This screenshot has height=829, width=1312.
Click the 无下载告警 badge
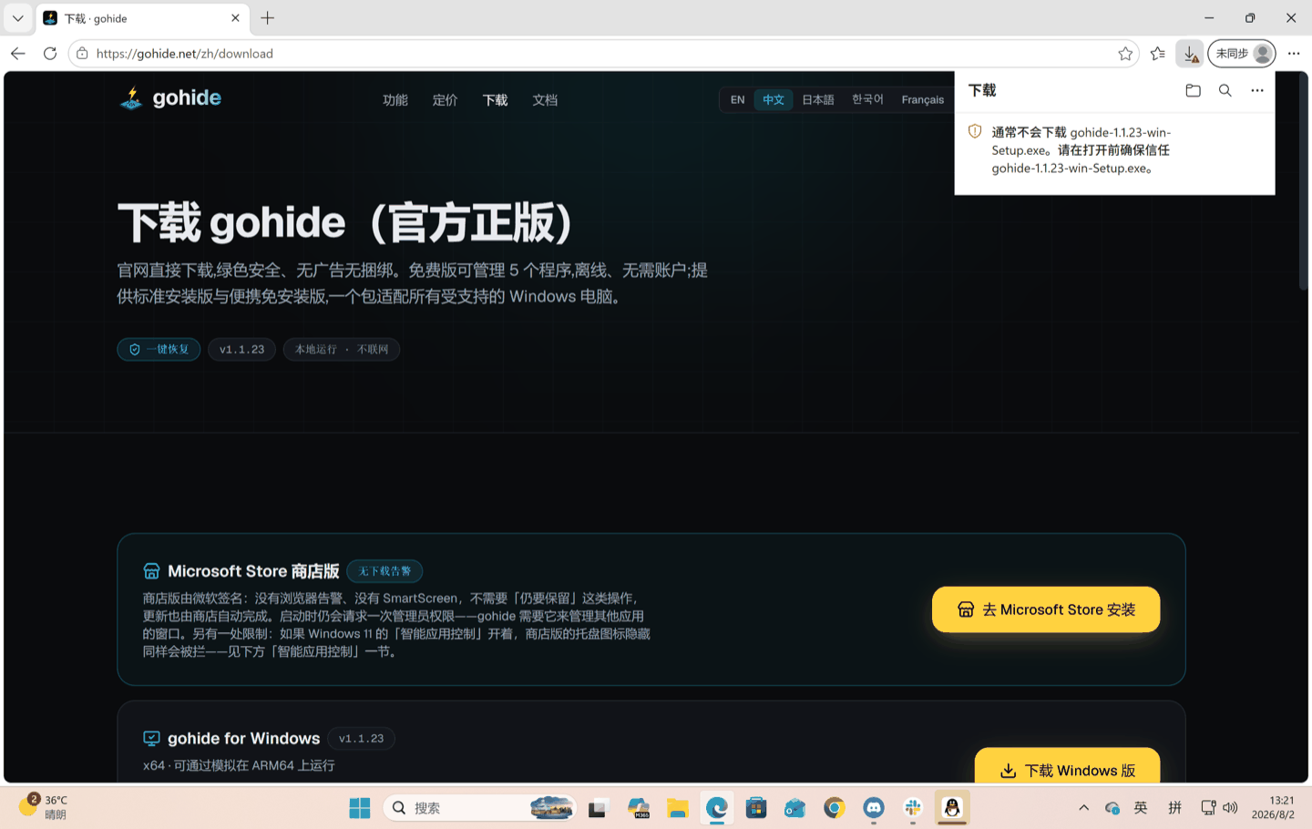coord(384,571)
